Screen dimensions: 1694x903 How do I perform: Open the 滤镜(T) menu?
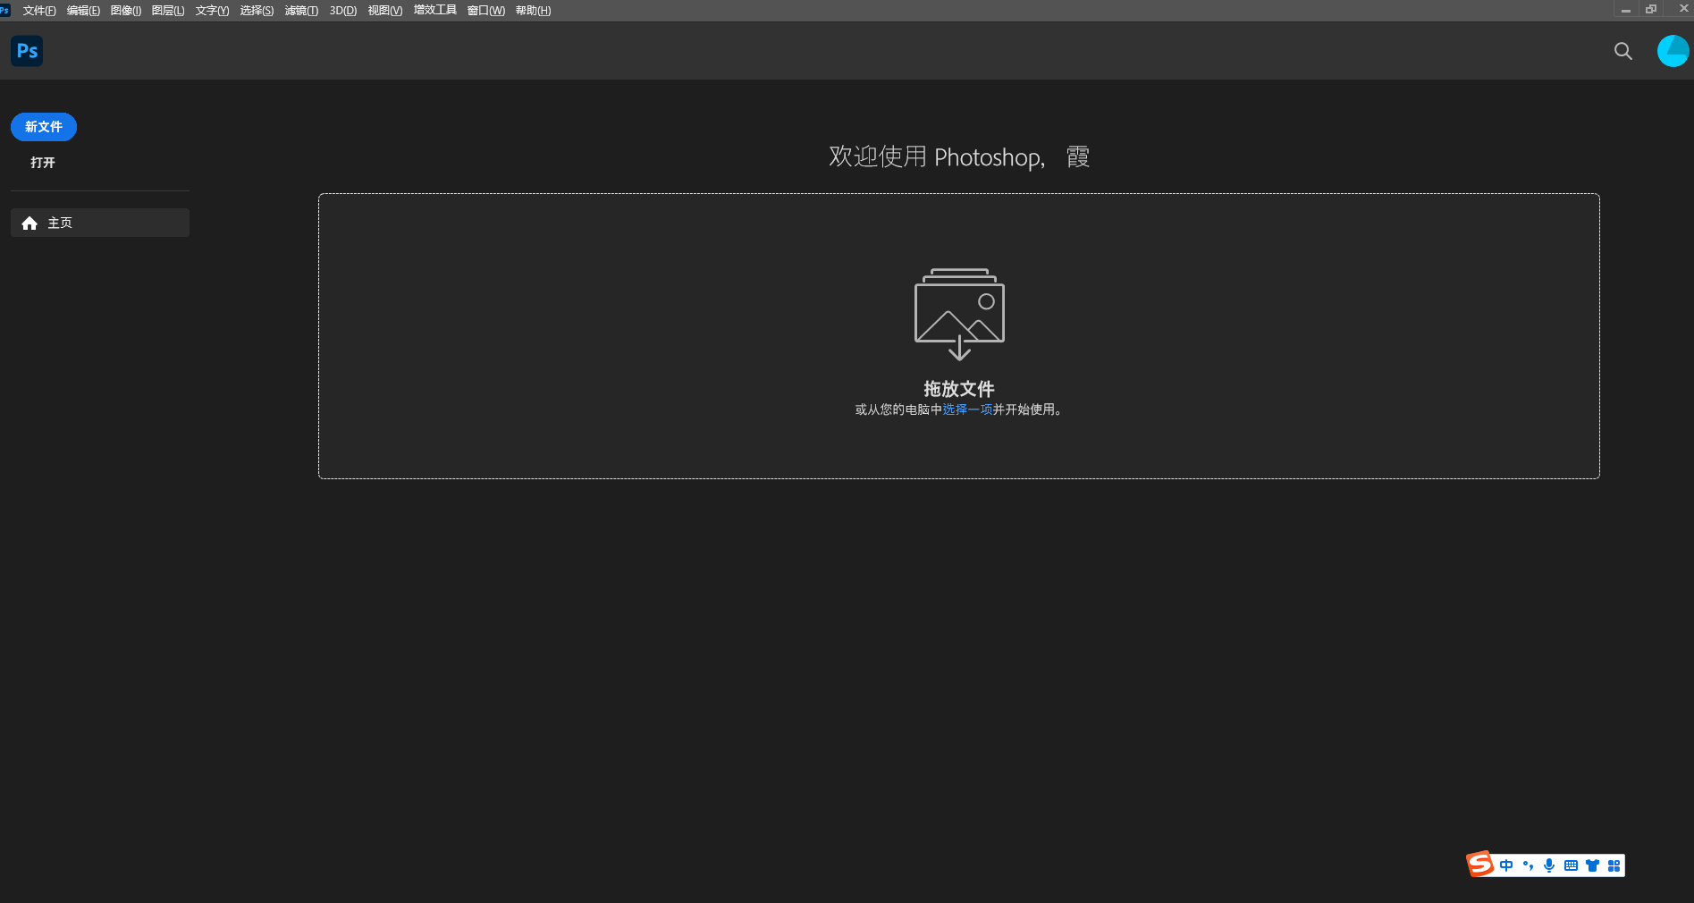coord(301,11)
